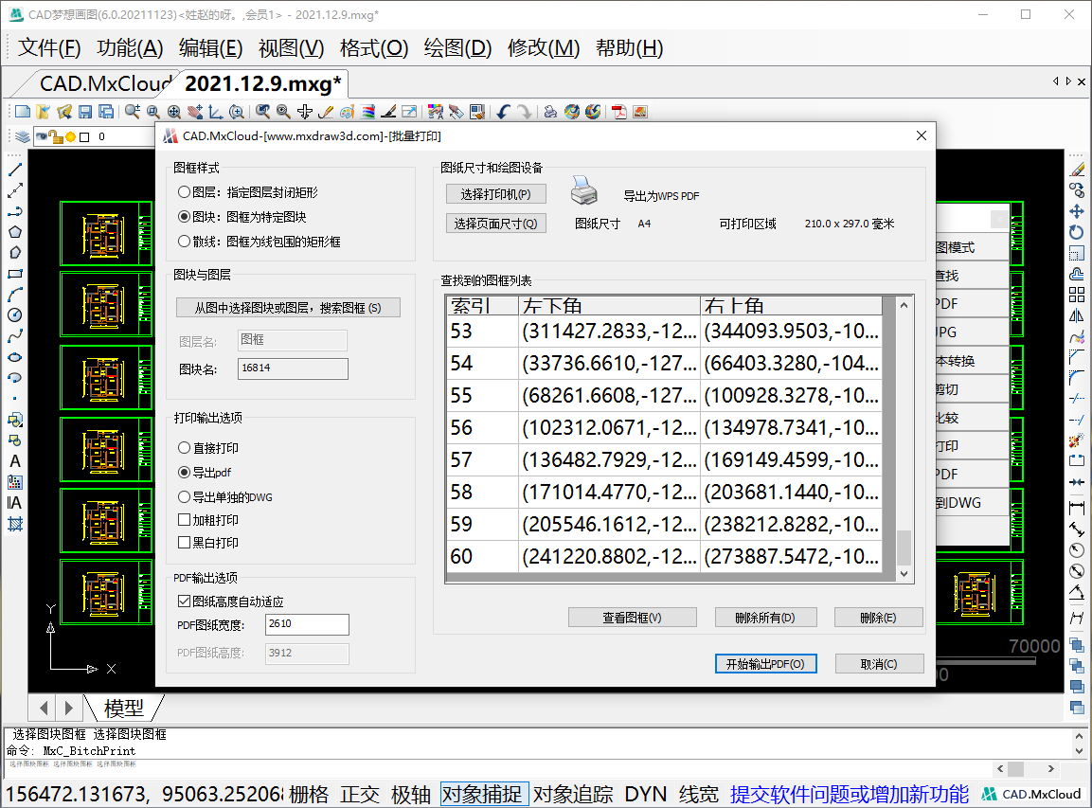This screenshot has height=808, width=1092.
Task: Select the Polyline tool in left toolbar
Action: click(14, 211)
